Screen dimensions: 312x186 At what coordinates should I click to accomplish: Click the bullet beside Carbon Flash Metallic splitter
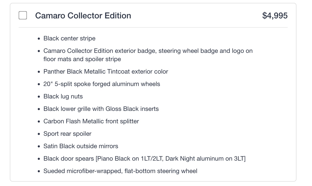[39, 121]
